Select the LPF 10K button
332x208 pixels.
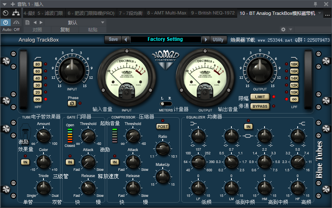point(294,92)
